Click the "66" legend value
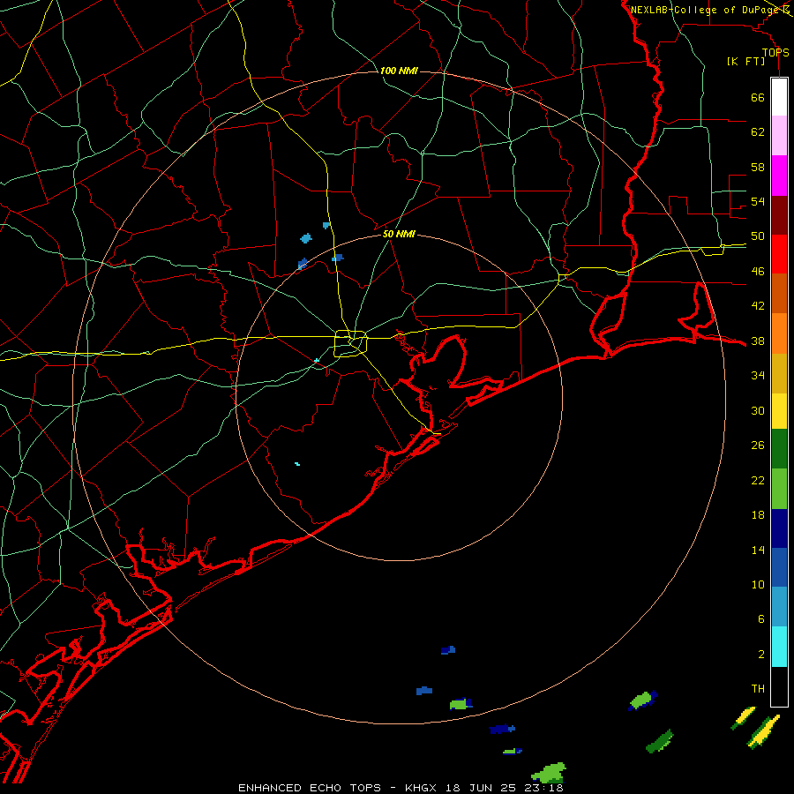 [x=758, y=98]
